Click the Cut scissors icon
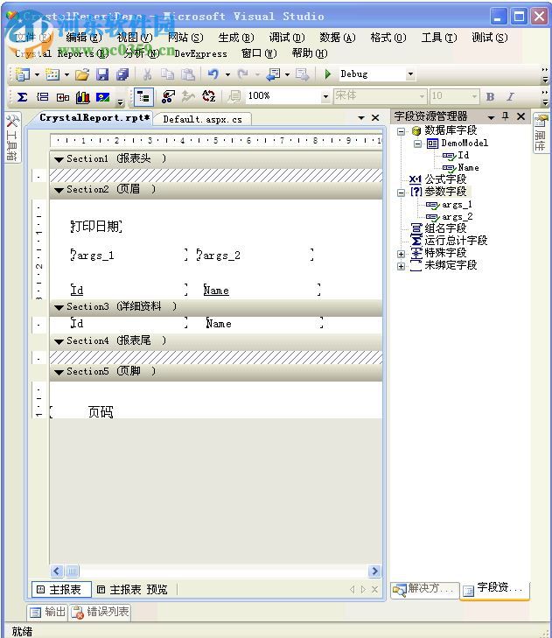This screenshot has height=638, width=552. click(x=147, y=74)
